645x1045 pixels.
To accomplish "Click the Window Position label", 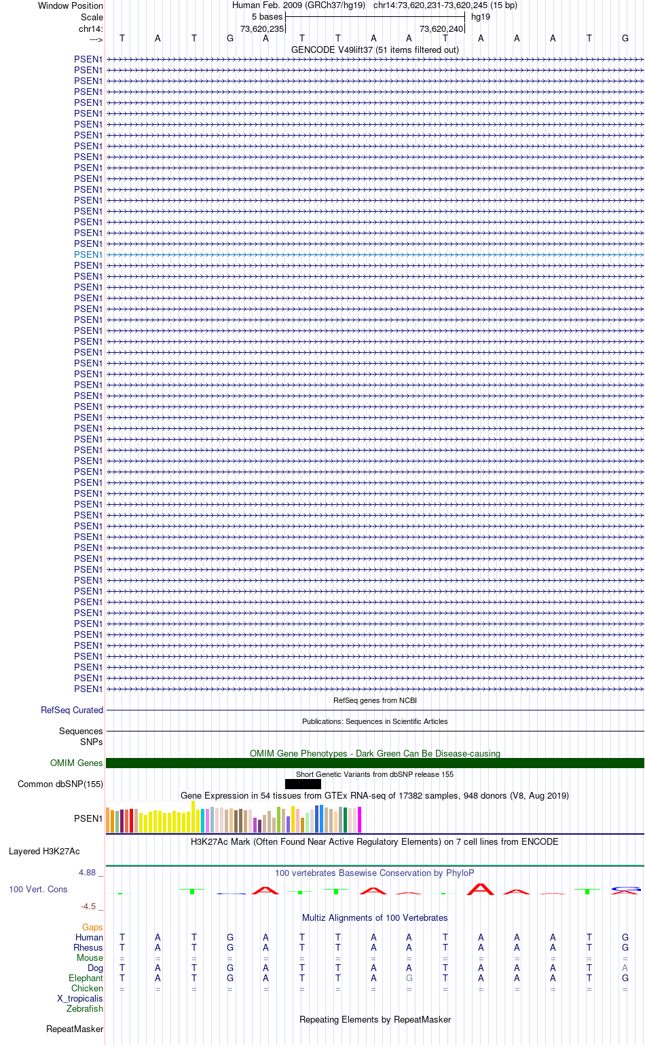I will tap(71, 5).
